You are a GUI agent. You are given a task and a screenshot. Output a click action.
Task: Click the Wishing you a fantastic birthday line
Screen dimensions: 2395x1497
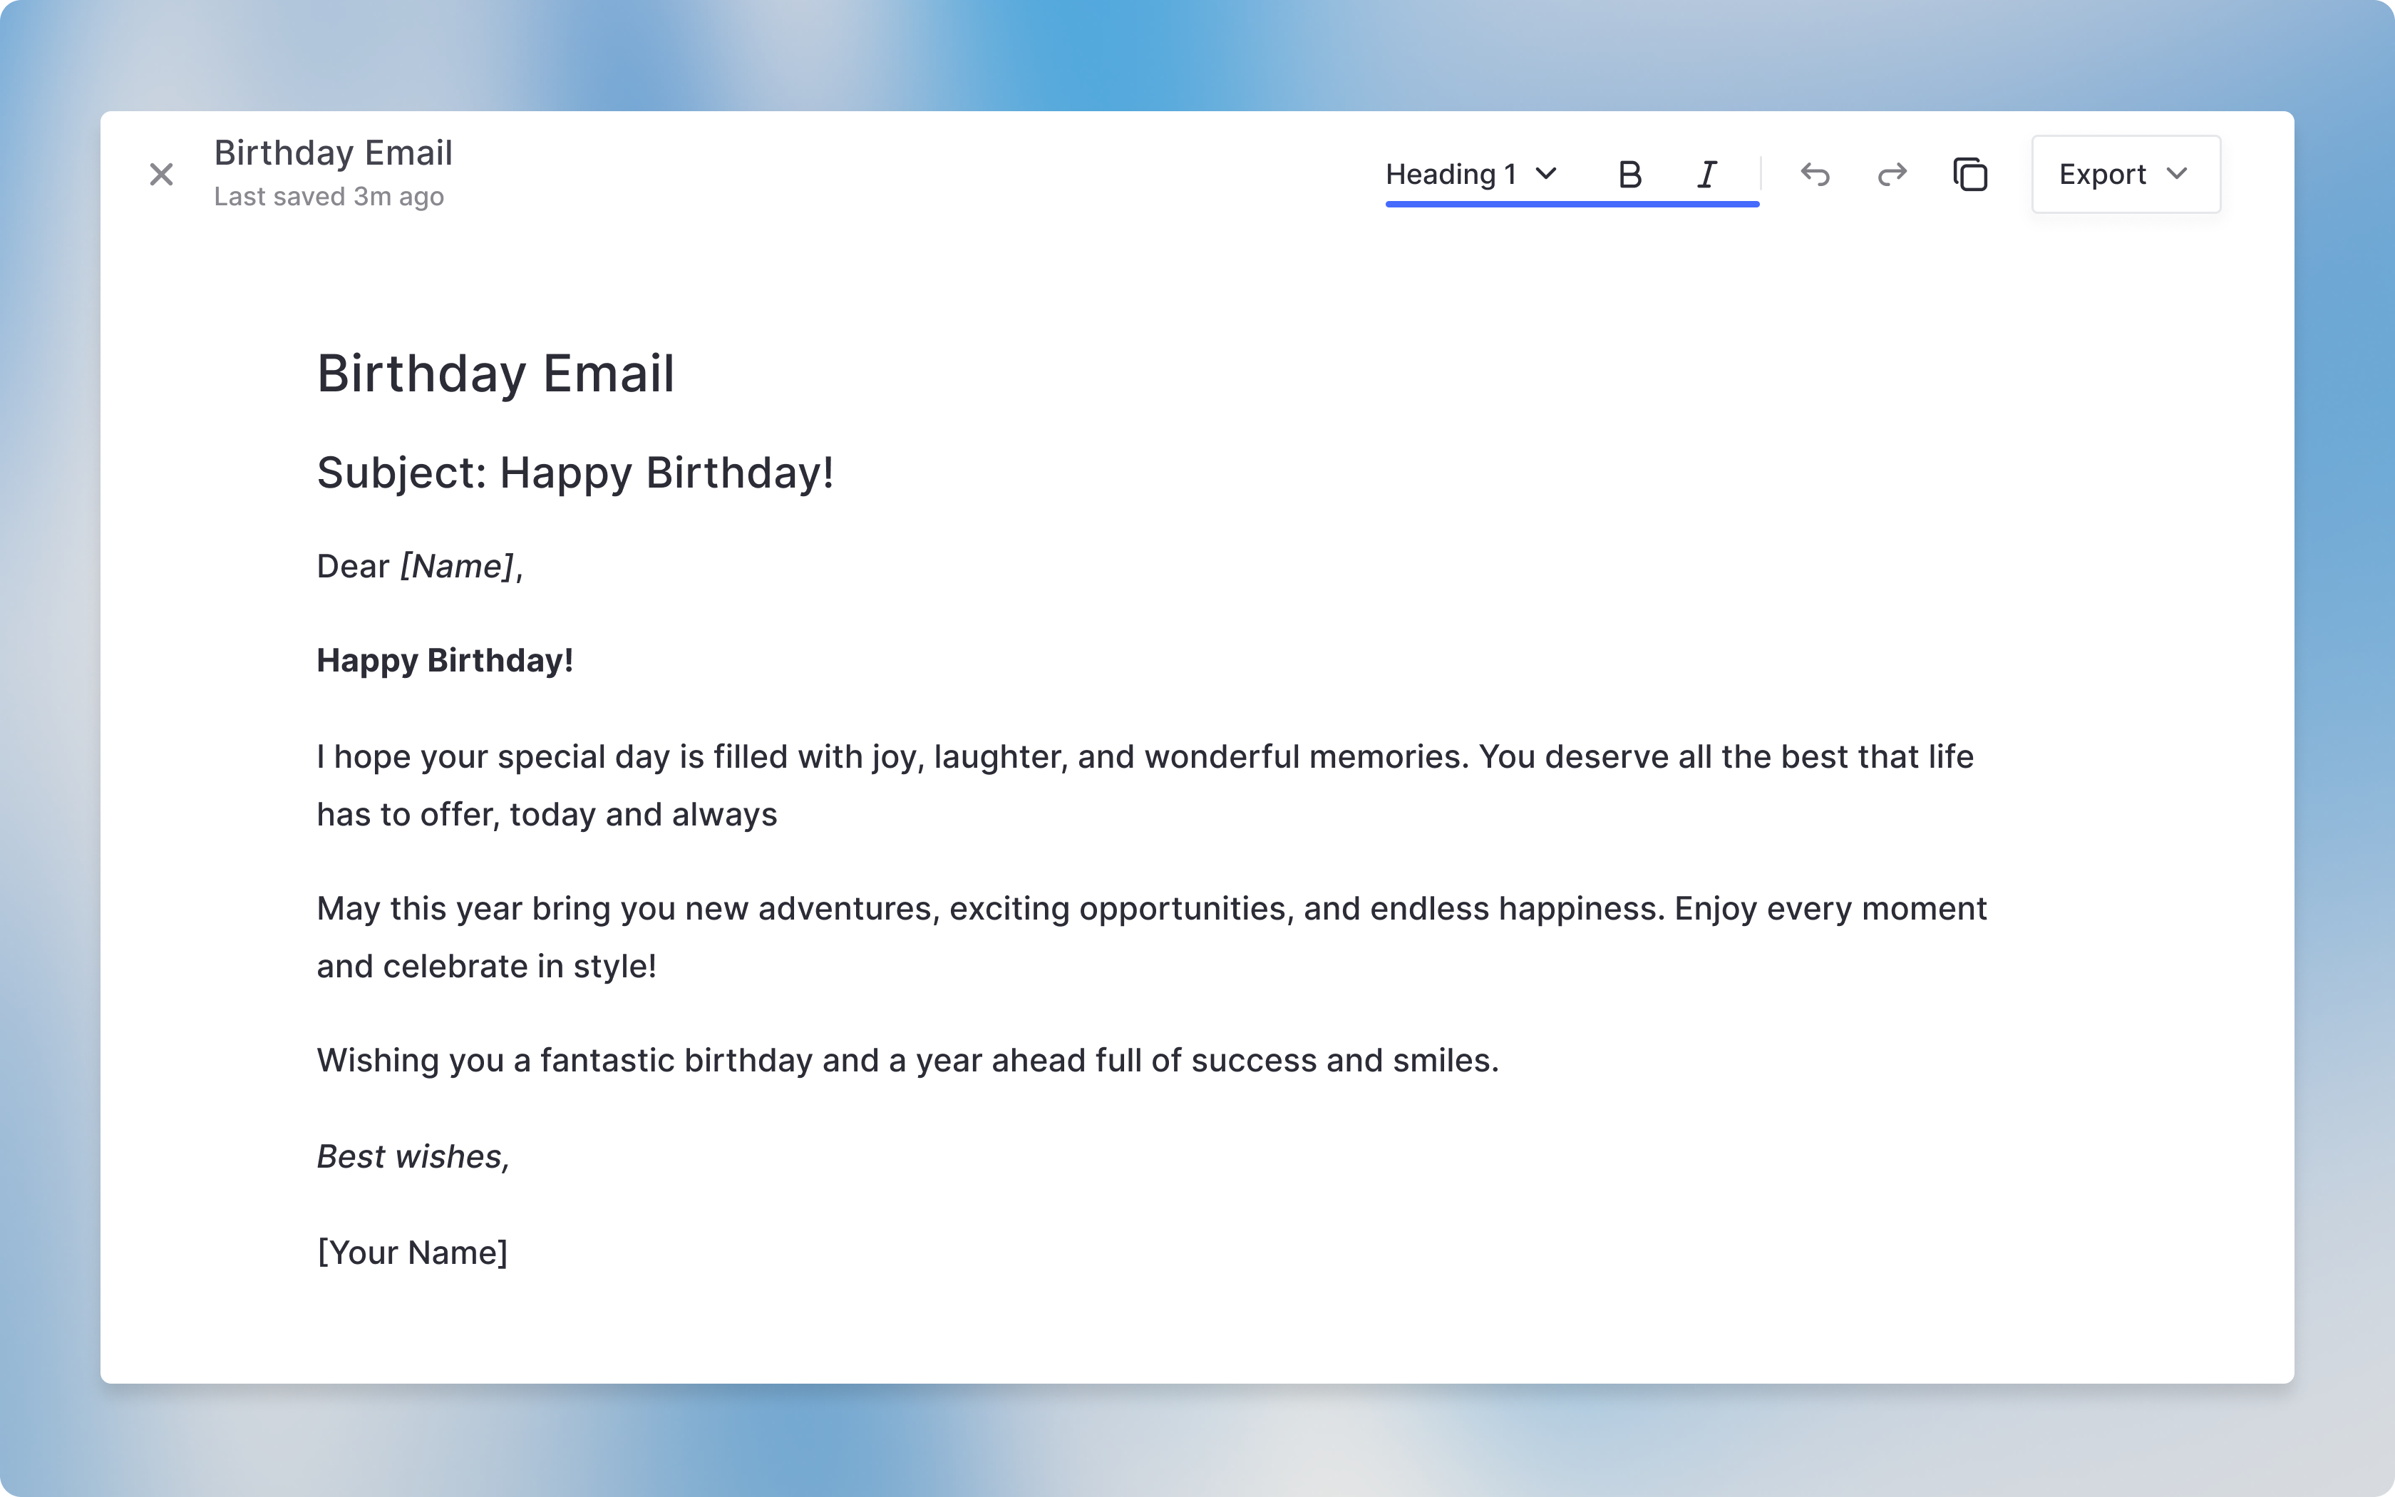point(907,1061)
